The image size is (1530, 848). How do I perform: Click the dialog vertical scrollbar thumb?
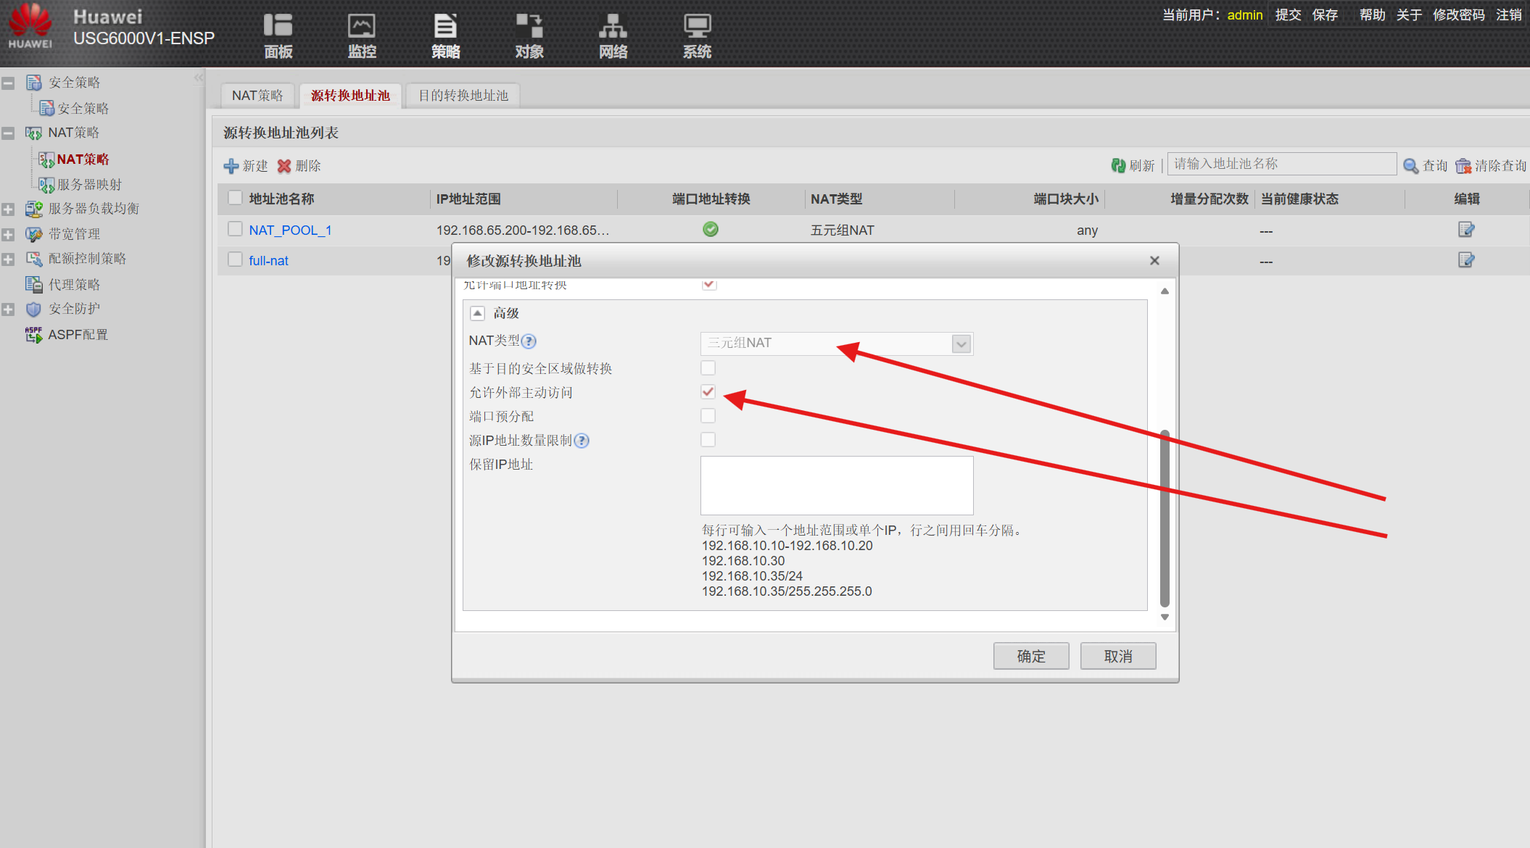(x=1165, y=518)
